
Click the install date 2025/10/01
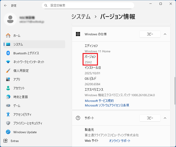[92, 73]
